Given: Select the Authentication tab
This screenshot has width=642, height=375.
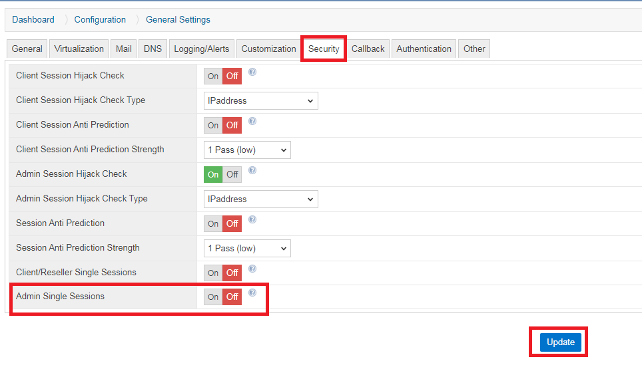Looking at the screenshot, I should click(424, 49).
